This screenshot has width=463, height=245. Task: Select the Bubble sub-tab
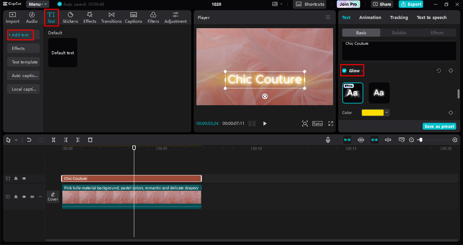(x=399, y=33)
